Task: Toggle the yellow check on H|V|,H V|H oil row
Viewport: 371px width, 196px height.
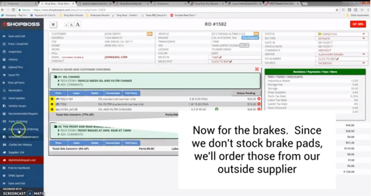Action: pos(52,99)
